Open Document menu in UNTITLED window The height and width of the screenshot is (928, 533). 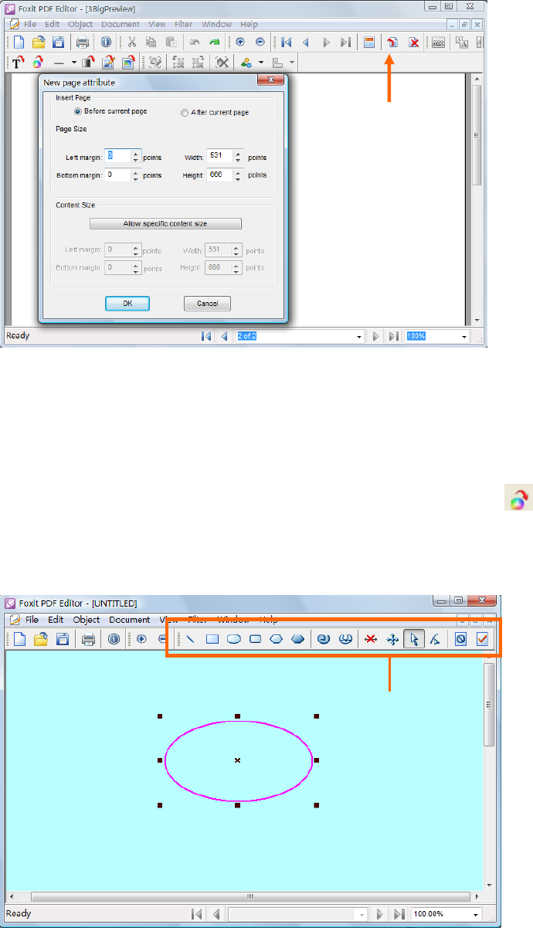129,620
